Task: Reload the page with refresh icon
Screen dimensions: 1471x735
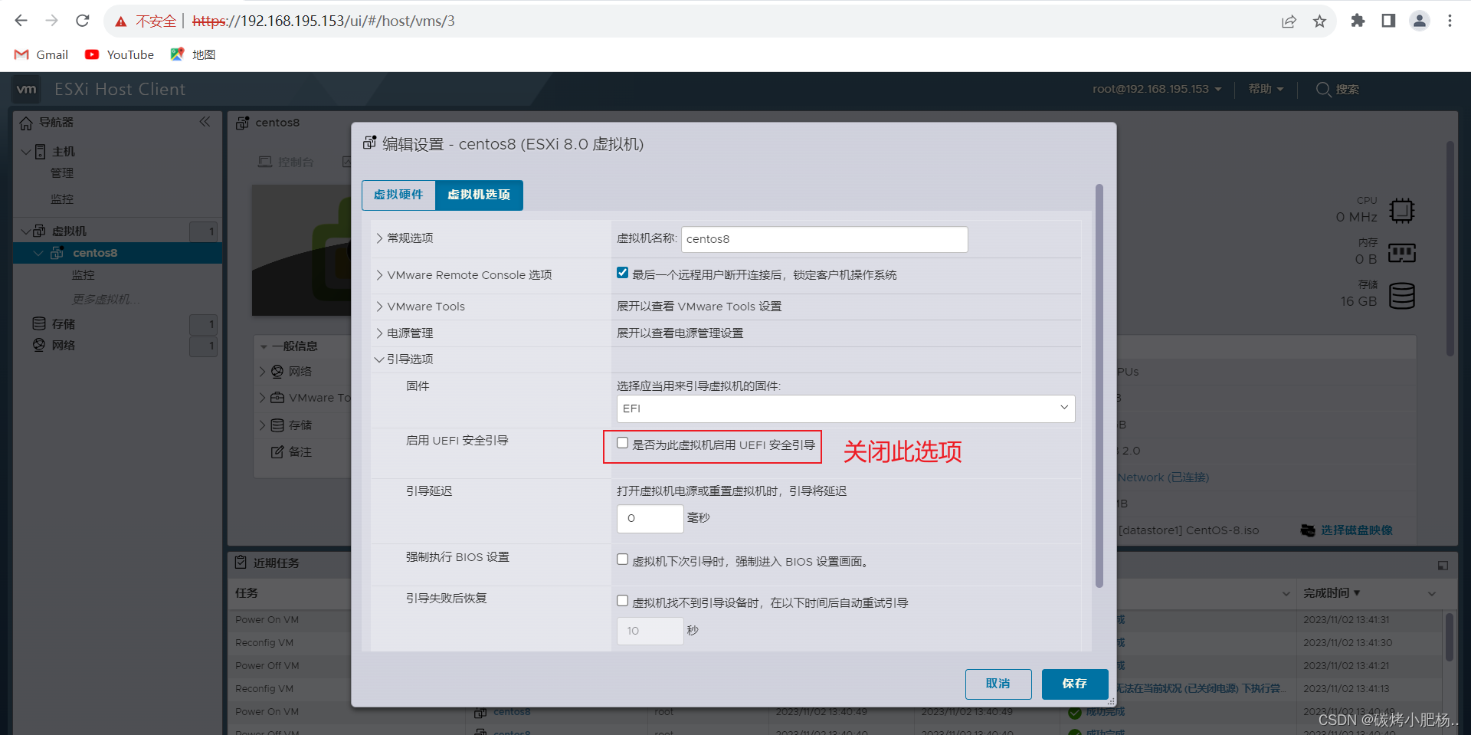Action: pos(83,21)
